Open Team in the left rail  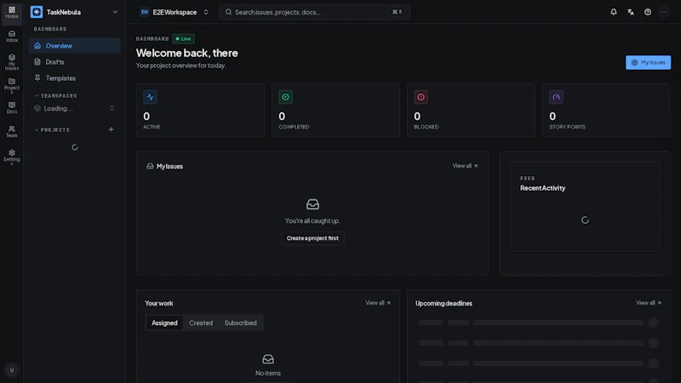click(12, 132)
